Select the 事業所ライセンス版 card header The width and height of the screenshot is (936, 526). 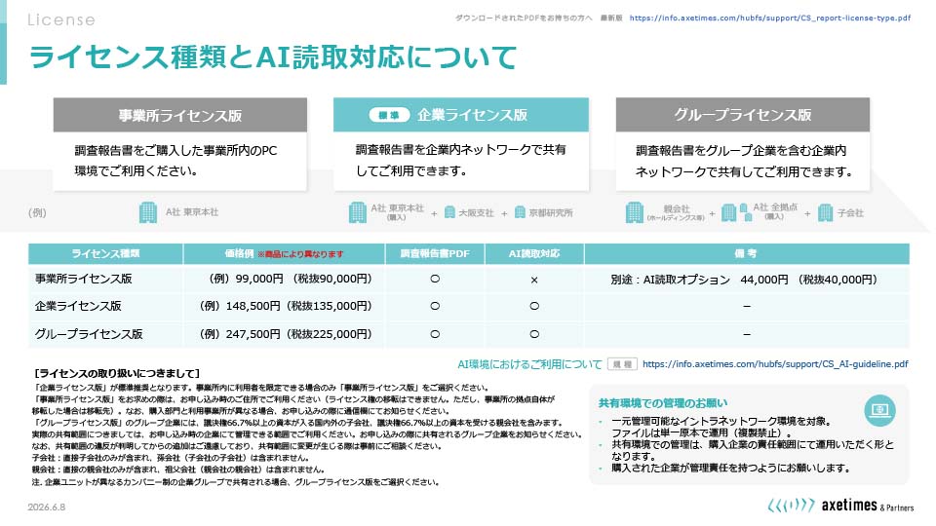point(180,115)
